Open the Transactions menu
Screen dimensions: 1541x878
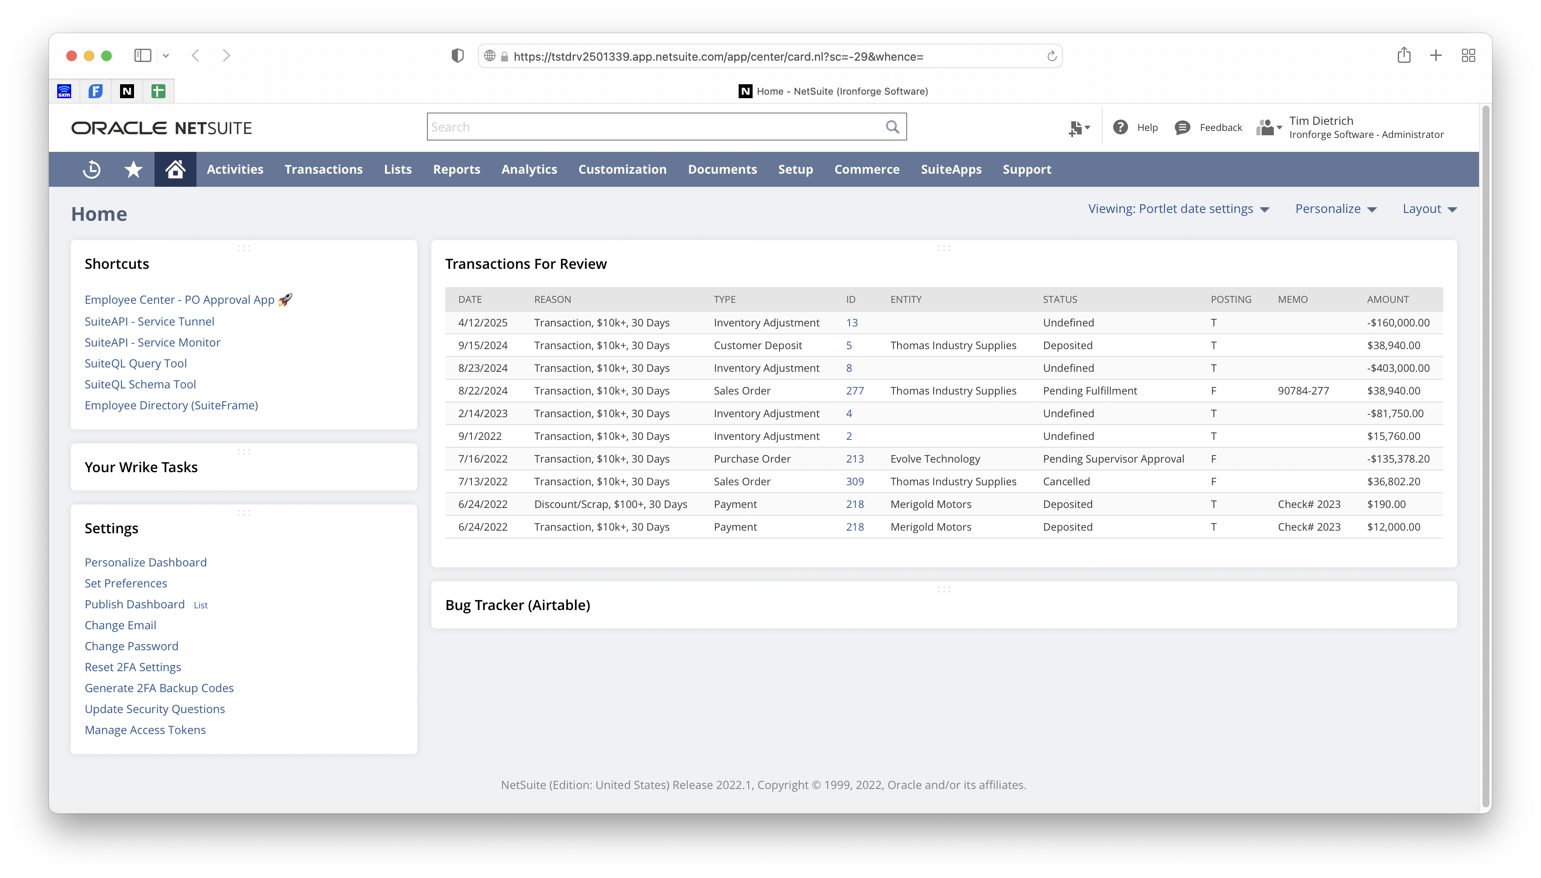click(x=323, y=169)
